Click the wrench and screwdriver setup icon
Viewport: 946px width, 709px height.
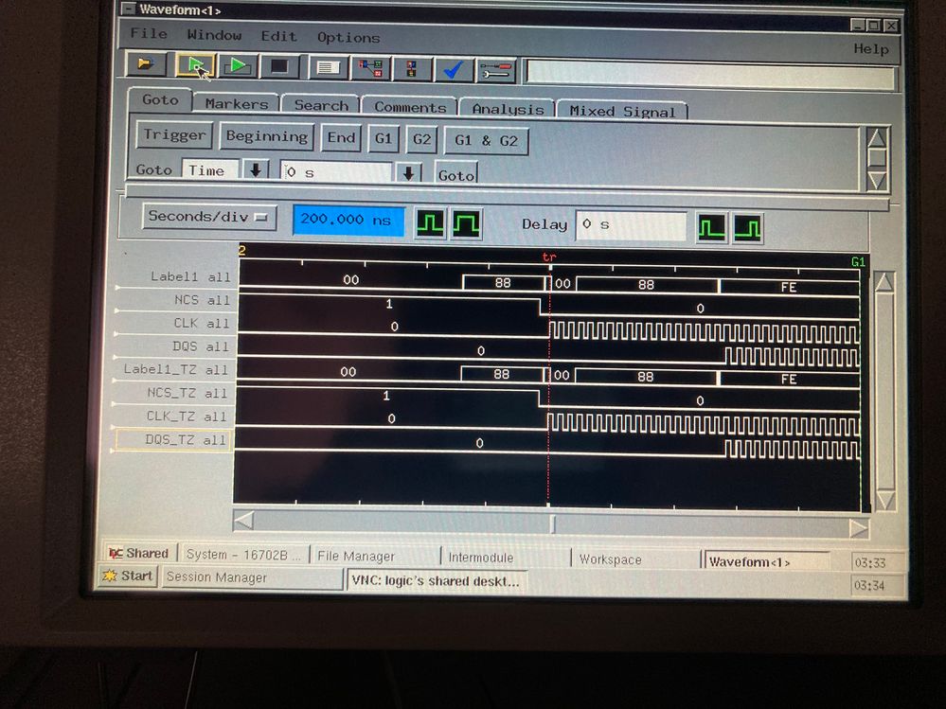click(x=495, y=71)
